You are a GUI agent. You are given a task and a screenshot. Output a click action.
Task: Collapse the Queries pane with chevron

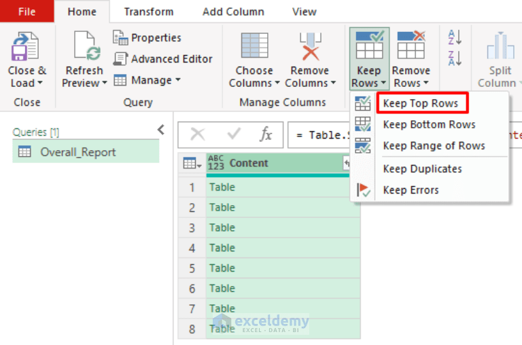pyautogui.click(x=161, y=130)
